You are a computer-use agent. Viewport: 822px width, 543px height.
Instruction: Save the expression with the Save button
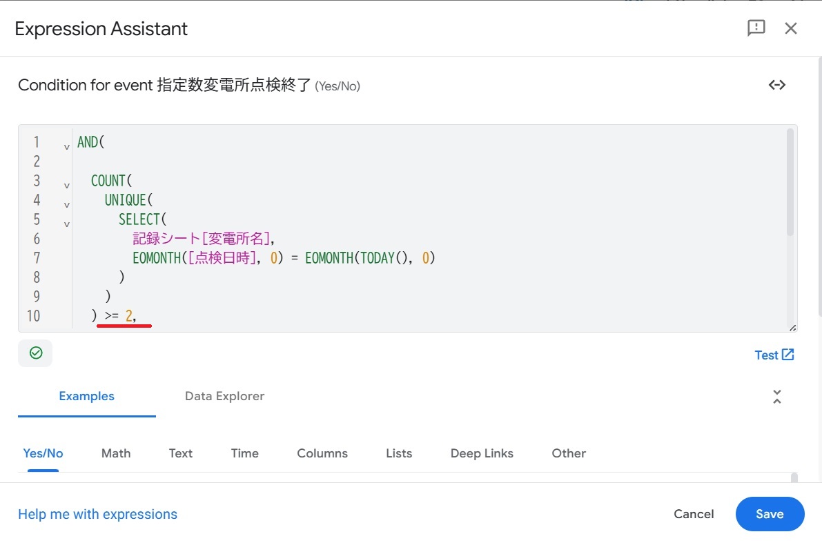(x=770, y=514)
